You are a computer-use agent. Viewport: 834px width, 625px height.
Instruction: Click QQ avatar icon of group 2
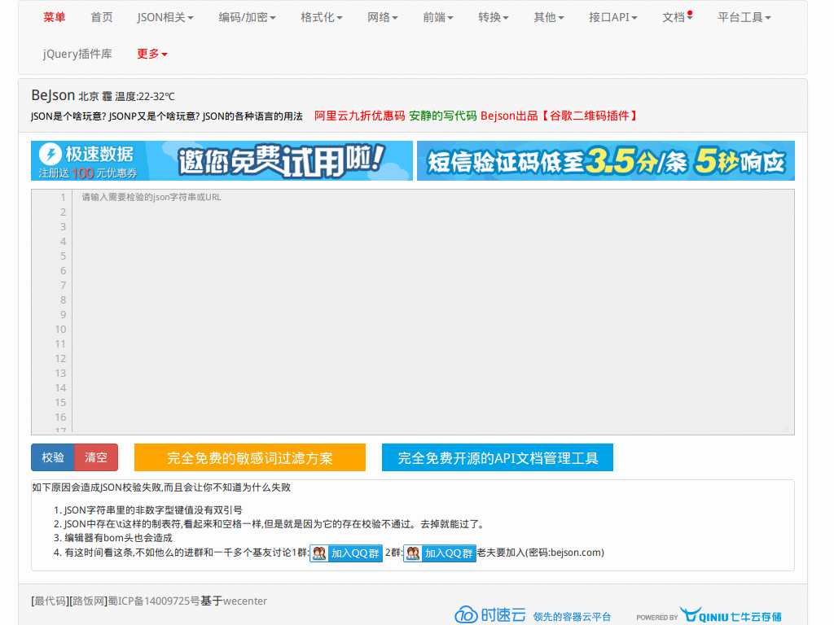click(x=413, y=553)
